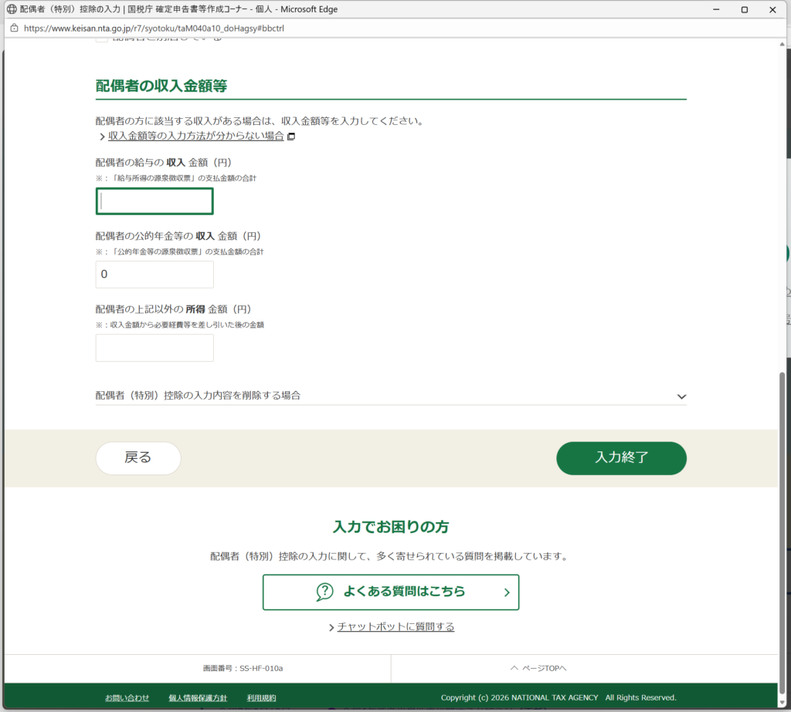Click the site info lock icon in address bar
The width and height of the screenshot is (791, 712).
(x=14, y=28)
